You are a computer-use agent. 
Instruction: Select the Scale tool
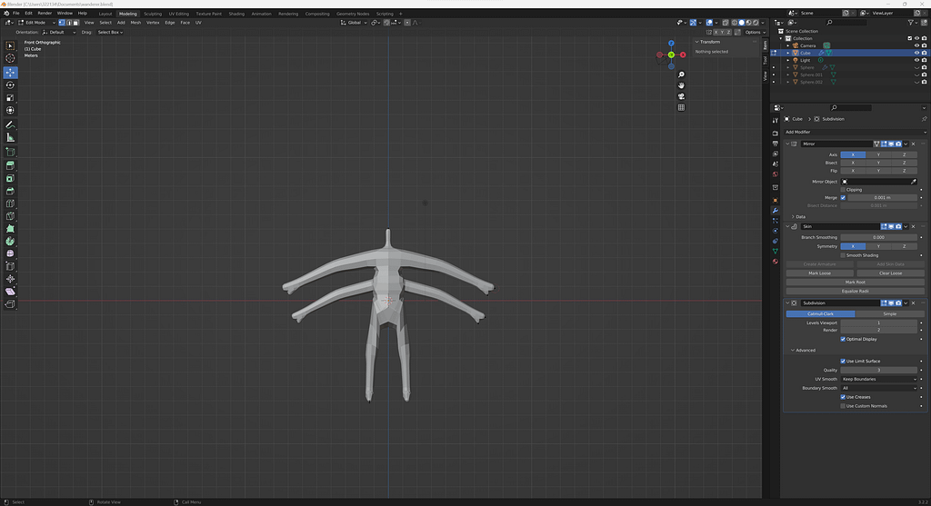10,97
